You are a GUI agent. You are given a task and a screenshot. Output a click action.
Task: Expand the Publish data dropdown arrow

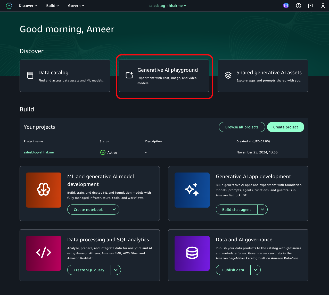[256, 270]
